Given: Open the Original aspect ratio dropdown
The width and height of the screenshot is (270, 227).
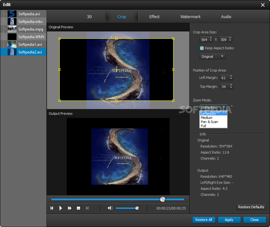Looking at the screenshot, I should 213,57.
